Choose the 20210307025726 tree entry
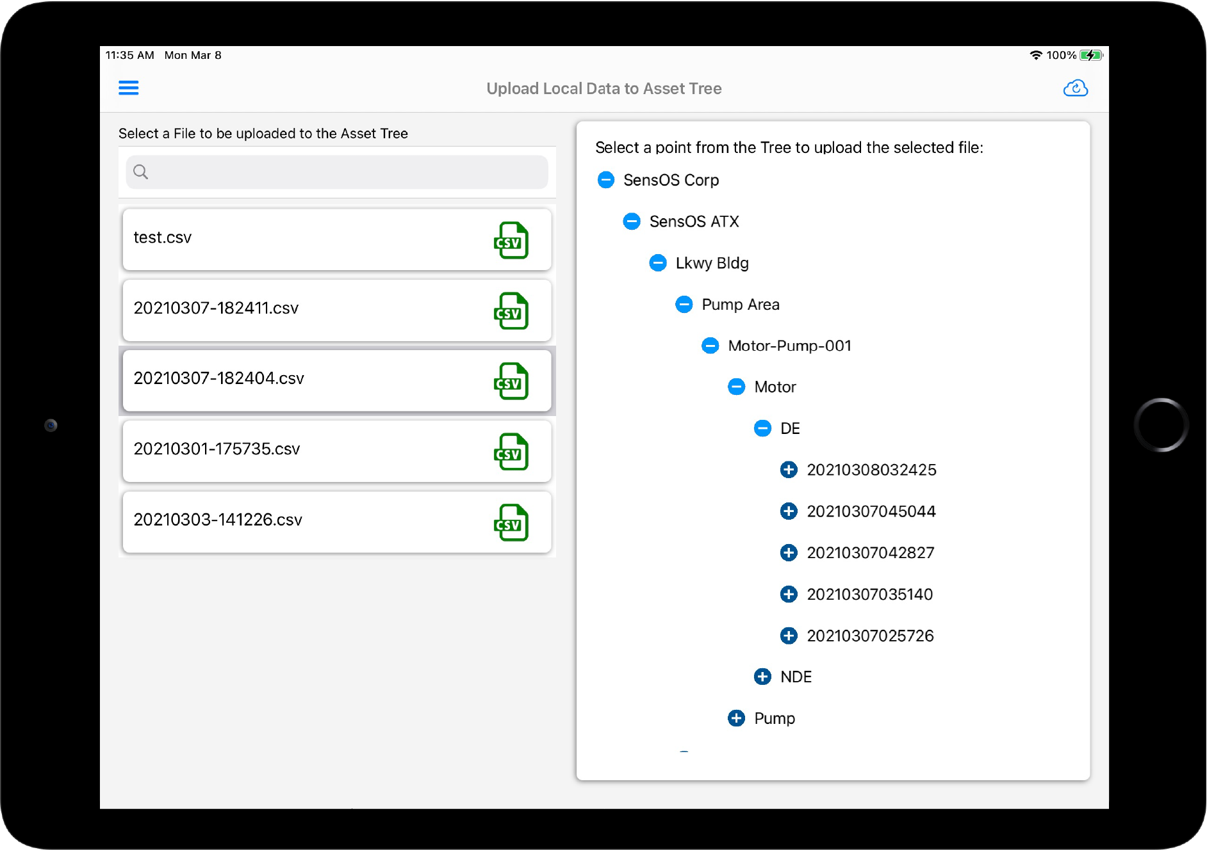 coord(870,636)
